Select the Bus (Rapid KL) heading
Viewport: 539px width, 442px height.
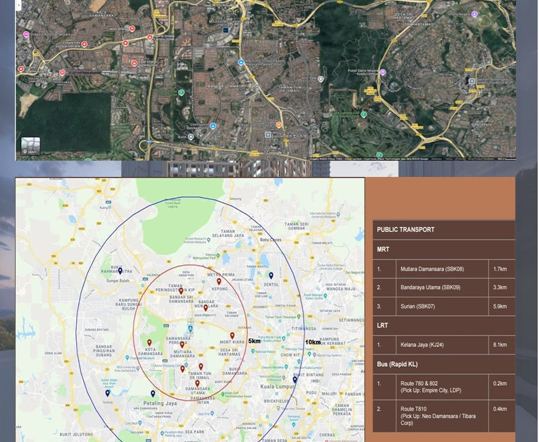[444, 364]
